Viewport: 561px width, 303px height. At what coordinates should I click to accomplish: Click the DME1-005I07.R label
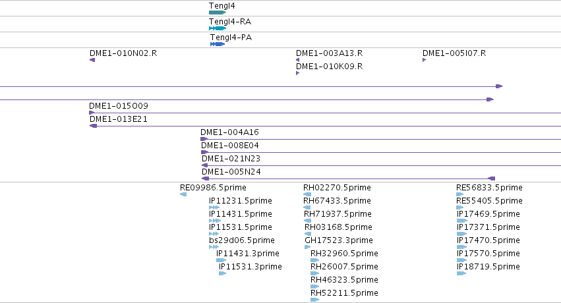(x=454, y=53)
